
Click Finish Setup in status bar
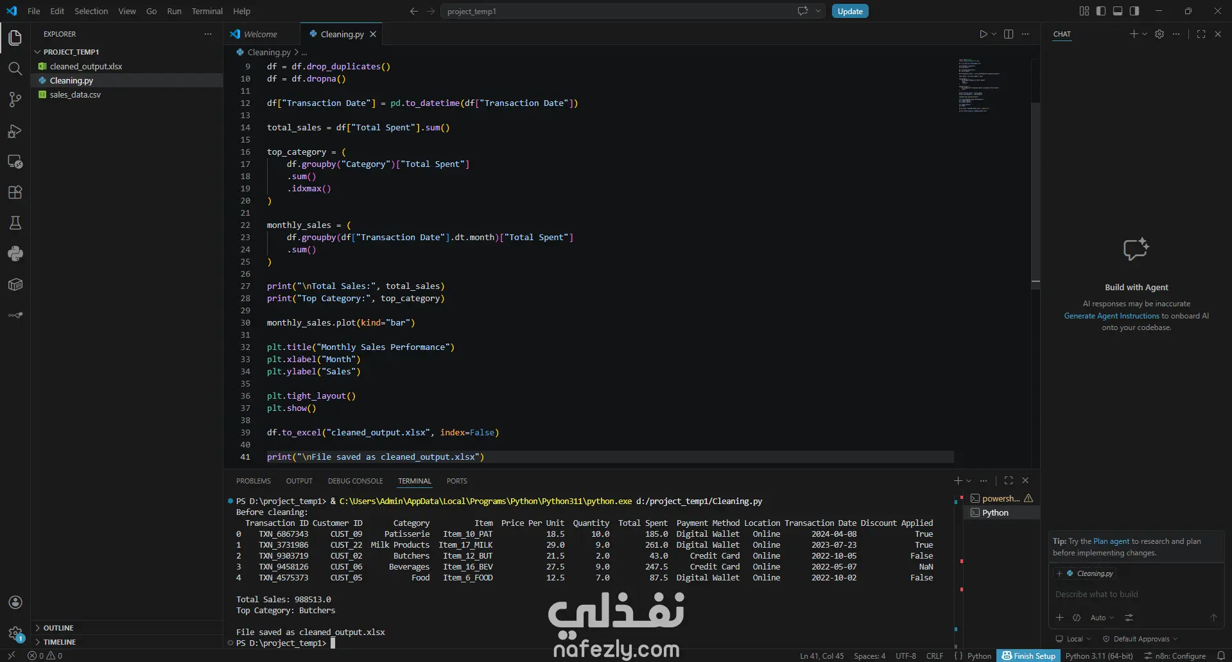(x=1028, y=656)
